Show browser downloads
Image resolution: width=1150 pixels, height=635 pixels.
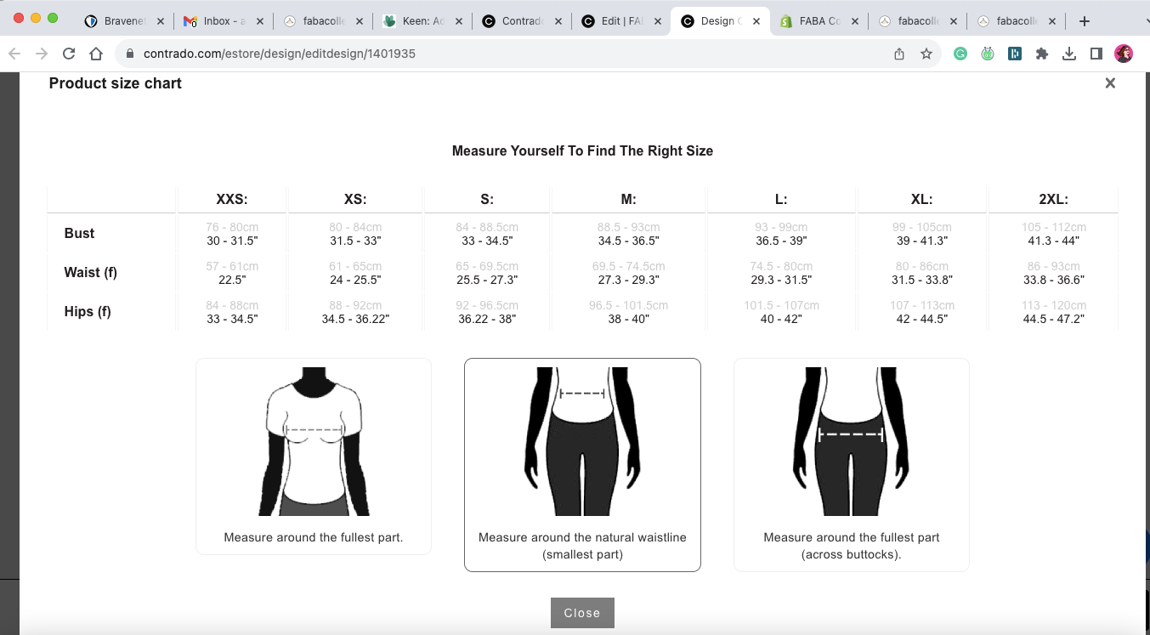pos(1069,54)
